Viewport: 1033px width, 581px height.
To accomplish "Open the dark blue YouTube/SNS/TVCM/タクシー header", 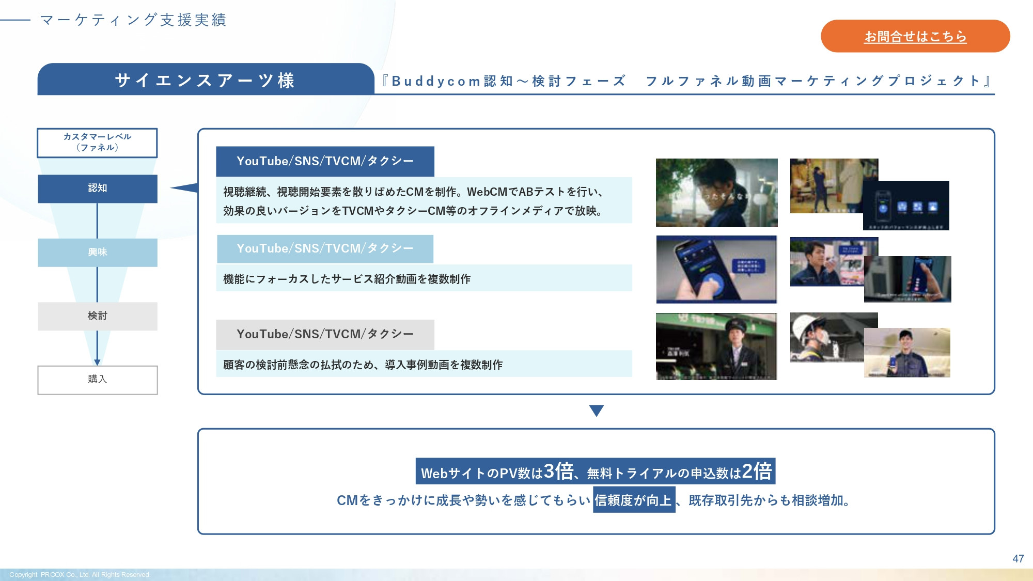I will [x=325, y=162].
